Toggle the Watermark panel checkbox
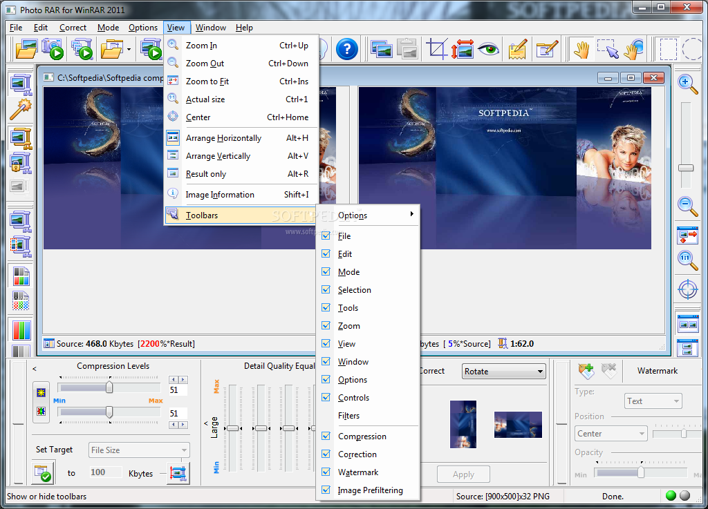708x509 pixels. (326, 472)
